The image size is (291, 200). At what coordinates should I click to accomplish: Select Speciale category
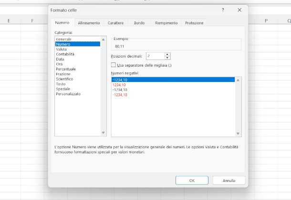(x=78, y=89)
